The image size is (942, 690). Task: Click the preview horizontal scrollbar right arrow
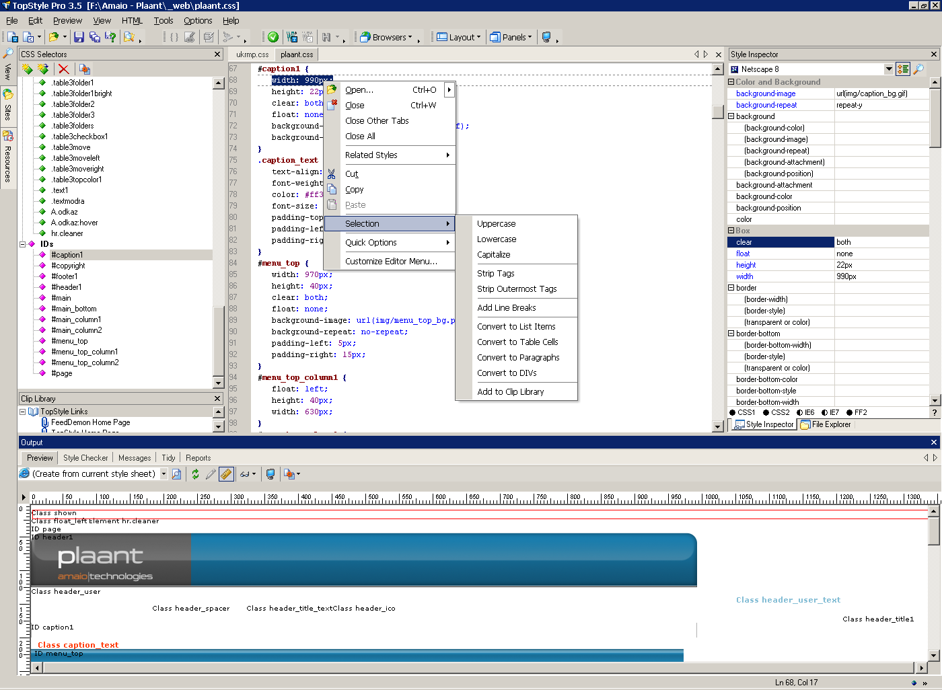[922, 668]
